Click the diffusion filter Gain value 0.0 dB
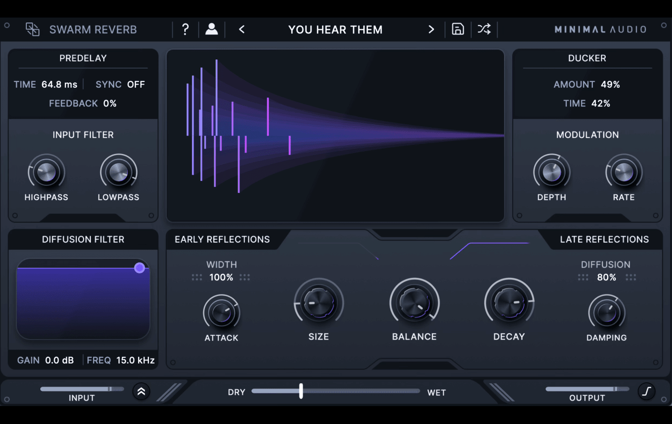The image size is (672, 424). pyautogui.click(x=60, y=360)
